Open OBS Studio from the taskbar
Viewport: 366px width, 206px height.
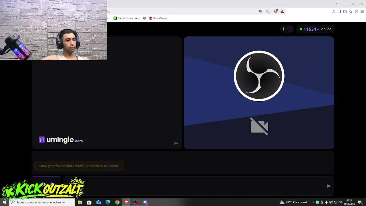pos(136,202)
